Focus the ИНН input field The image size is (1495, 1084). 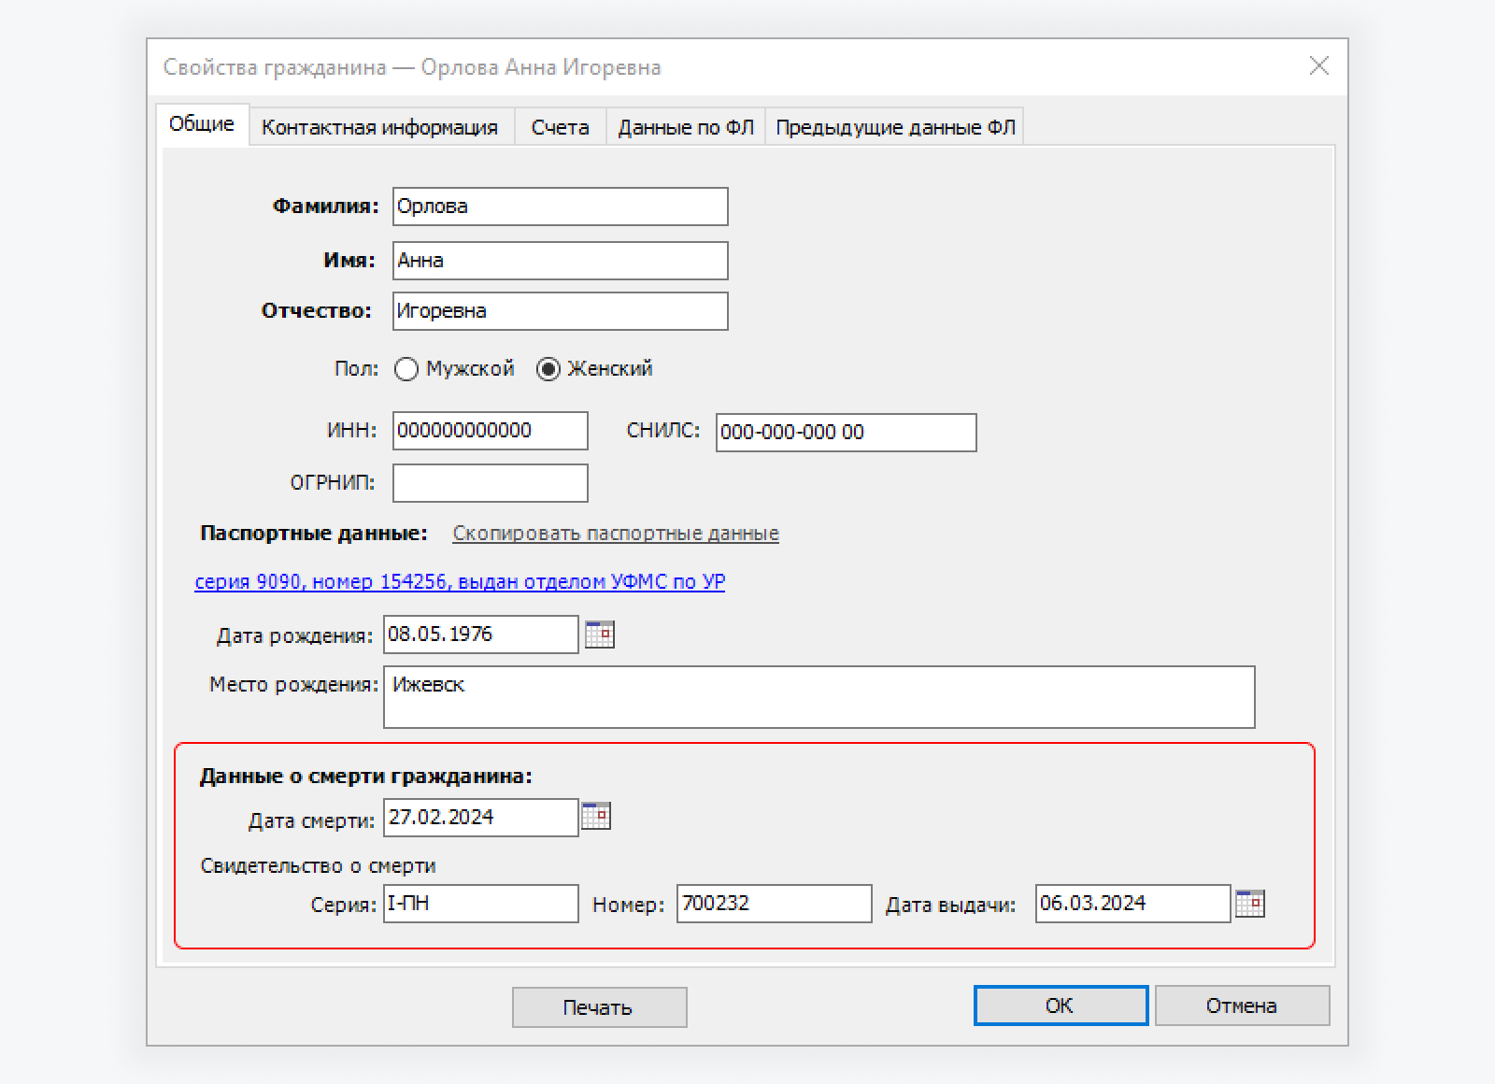pos(491,431)
